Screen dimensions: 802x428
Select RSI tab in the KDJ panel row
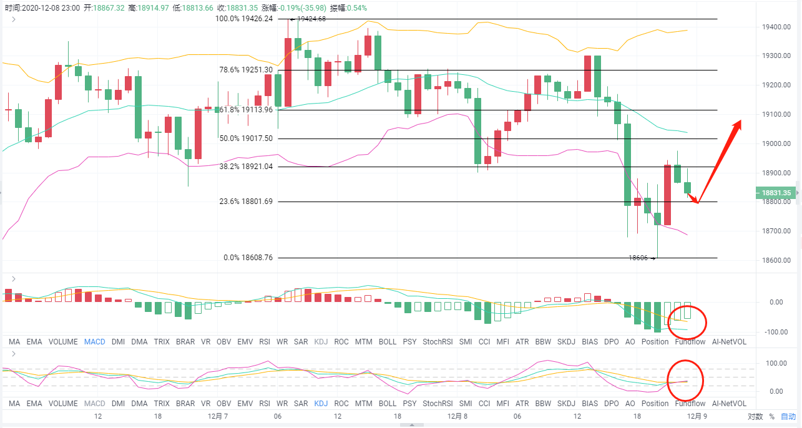265,404
